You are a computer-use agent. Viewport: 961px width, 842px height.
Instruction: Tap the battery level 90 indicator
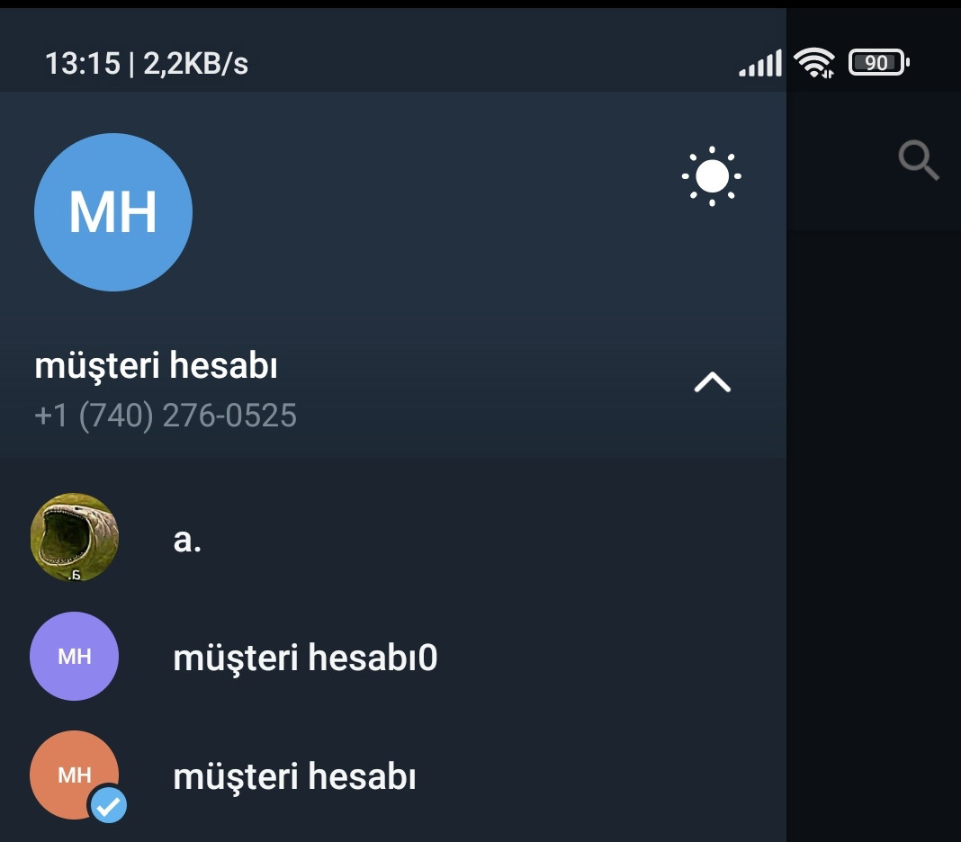pyautogui.click(x=879, y=62)
